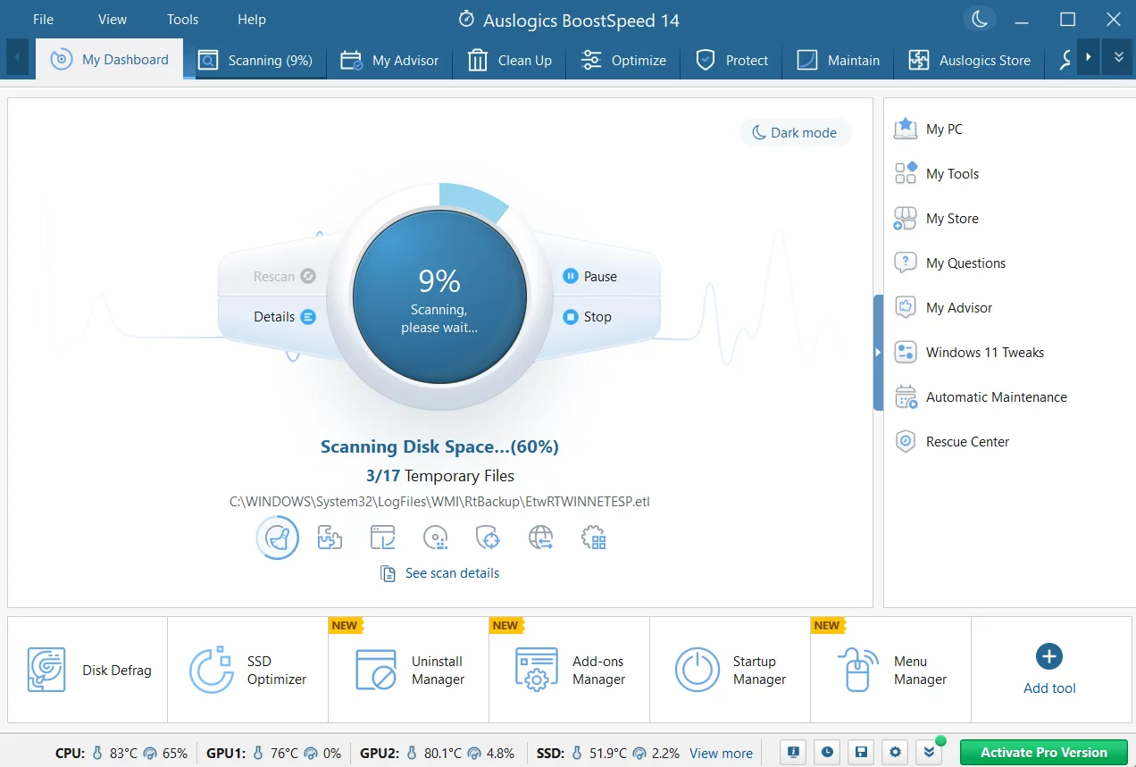1136x767 pixels.
Task: Click the save floppy disk icon
Action: click(x=861, y=753)
